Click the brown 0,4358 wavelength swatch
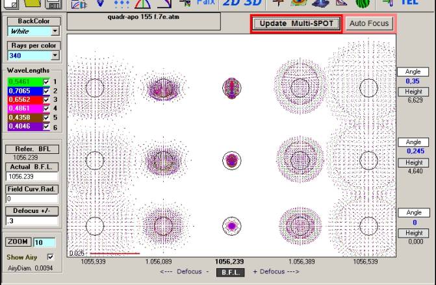This screenshot has height=285, width=436. [25, 118]
